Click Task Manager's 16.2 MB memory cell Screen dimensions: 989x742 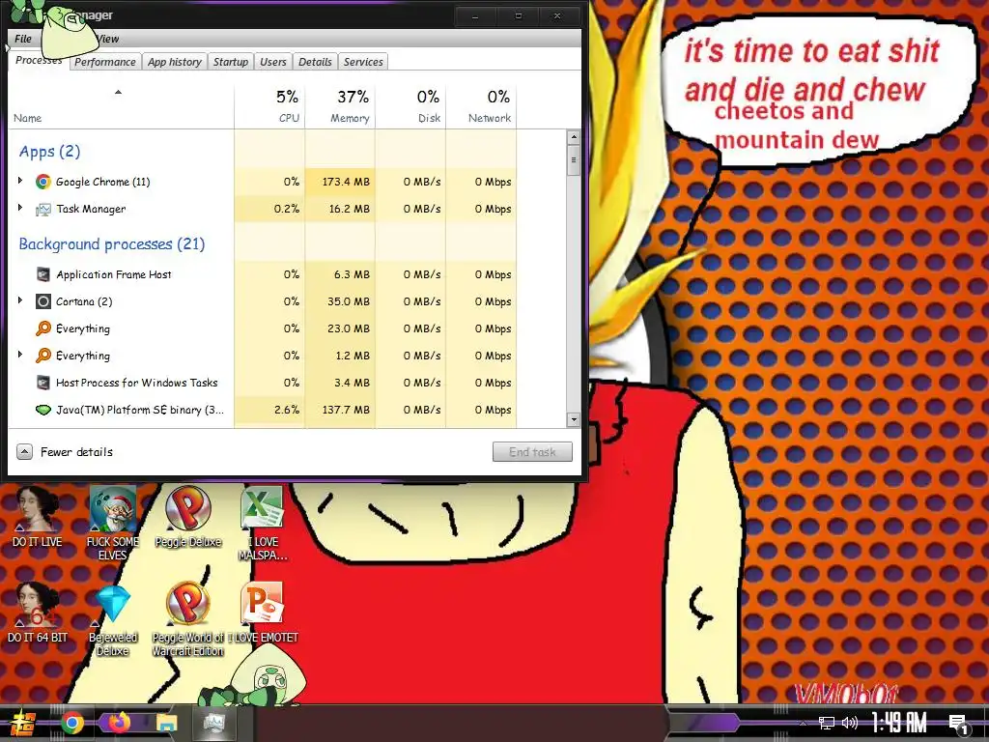pyautogui.click(x=340, y=209)
